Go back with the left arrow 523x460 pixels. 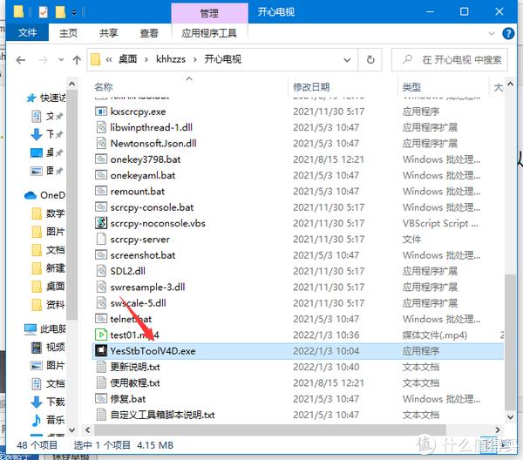[x=21, y=60]
